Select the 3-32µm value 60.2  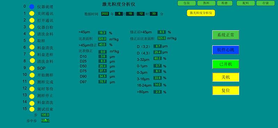coord(158,58)
